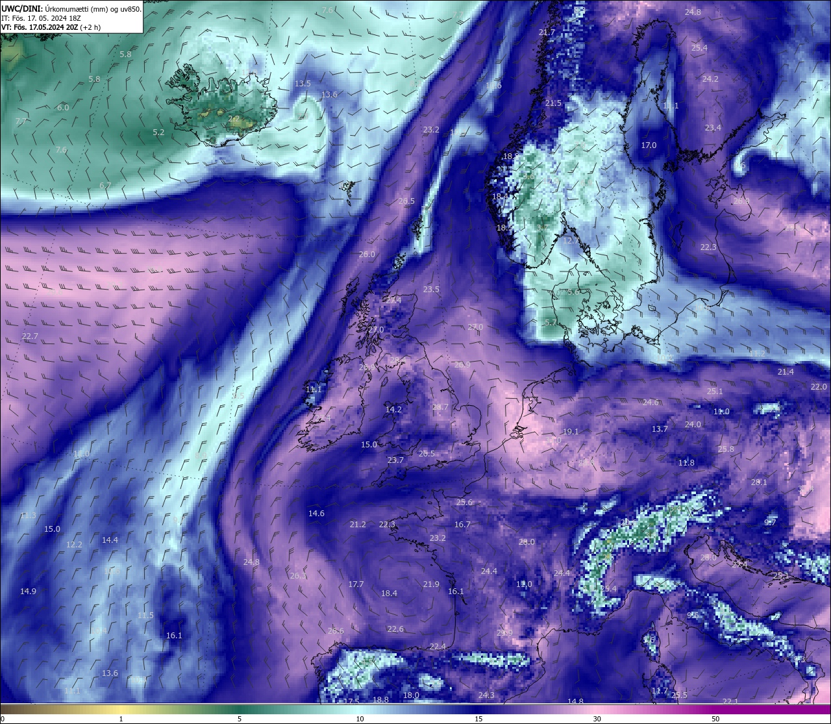Click the 11.7 value near Sardinia
This screenshot has width=831, height=724.
click(x=660, y=692)
